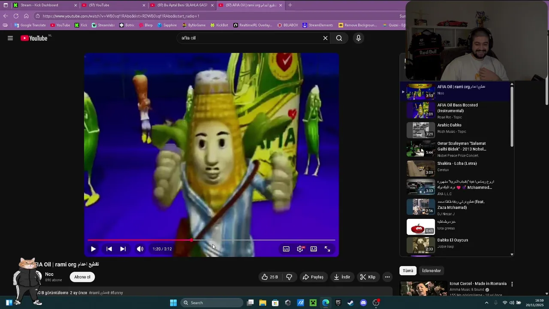549x309 pixels.
Task: Play Shakira - Loba (Letra) playlist item
Action: (457, 168)
